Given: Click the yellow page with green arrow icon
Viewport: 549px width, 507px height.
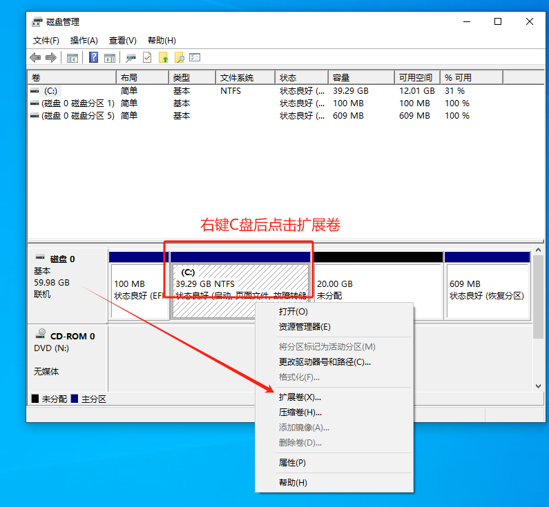Looking at the screenshot, I should click(x=164, y=57).
